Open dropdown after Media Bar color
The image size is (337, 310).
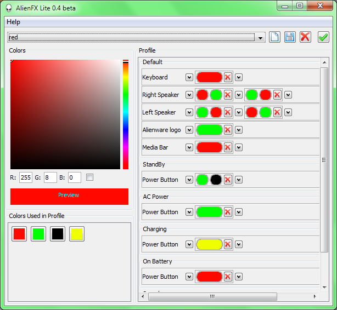[x=239, y=147]
